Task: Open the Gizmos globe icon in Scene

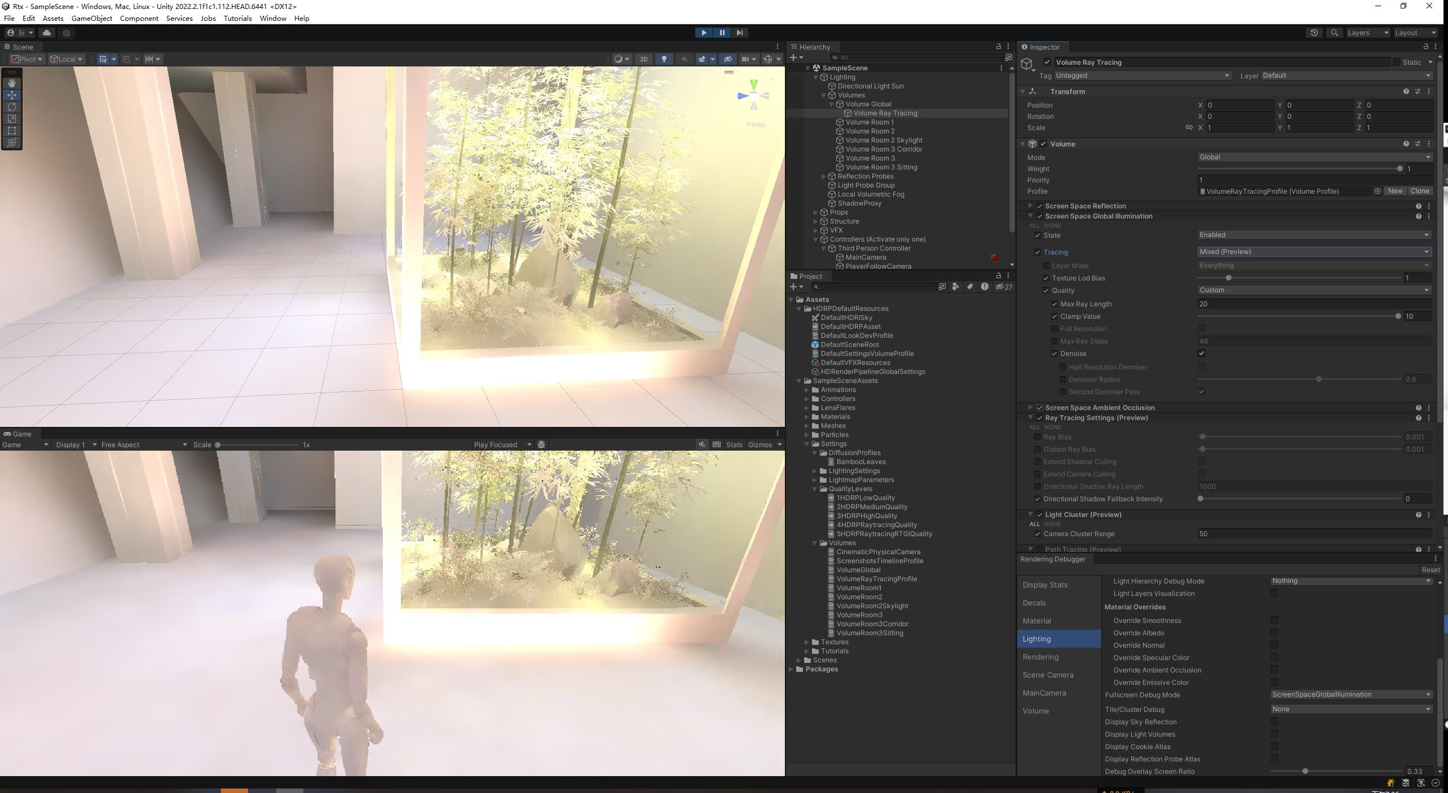Action: tap(767, 59)
